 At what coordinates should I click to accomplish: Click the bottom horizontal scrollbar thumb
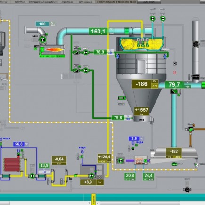coord(140,203)
